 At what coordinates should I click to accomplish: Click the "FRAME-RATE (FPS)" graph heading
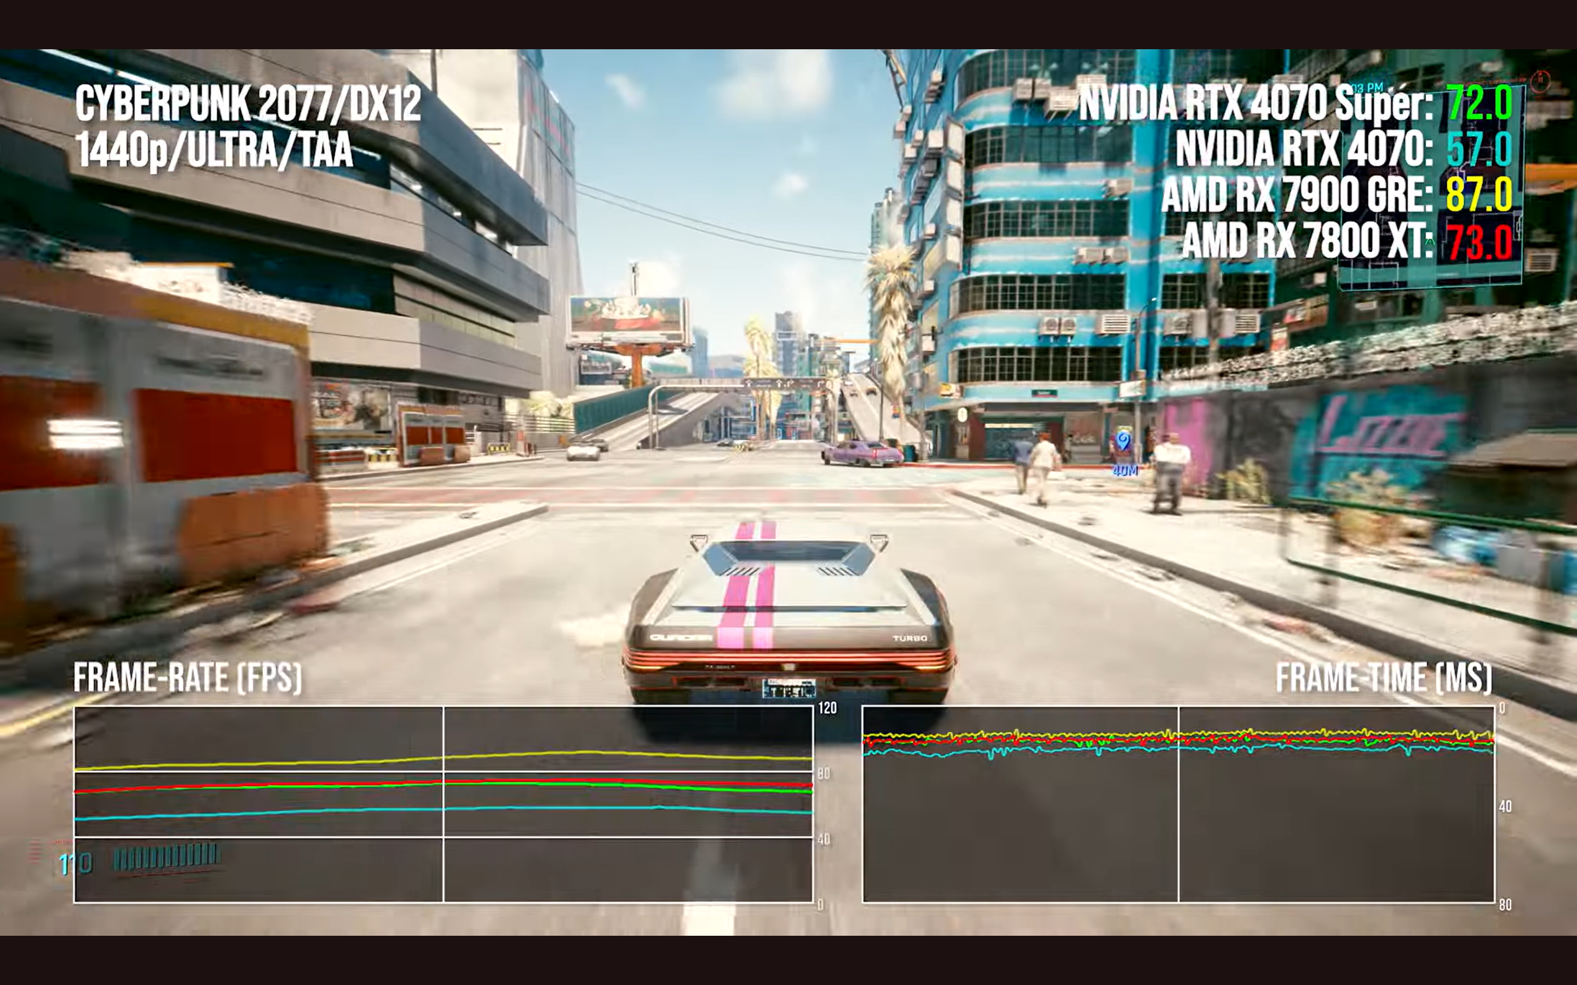tap(188, 677)
